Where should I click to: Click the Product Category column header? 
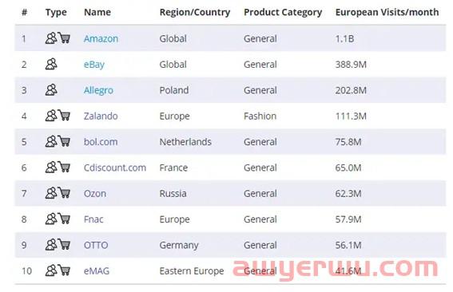[x=283, y=12]
